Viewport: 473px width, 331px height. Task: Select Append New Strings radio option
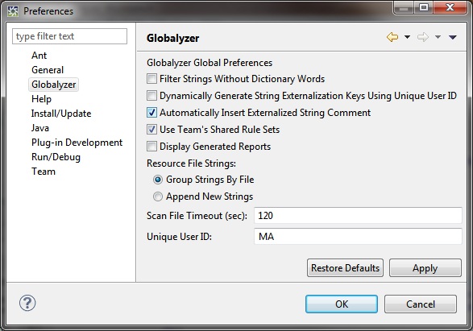[158, 197]
